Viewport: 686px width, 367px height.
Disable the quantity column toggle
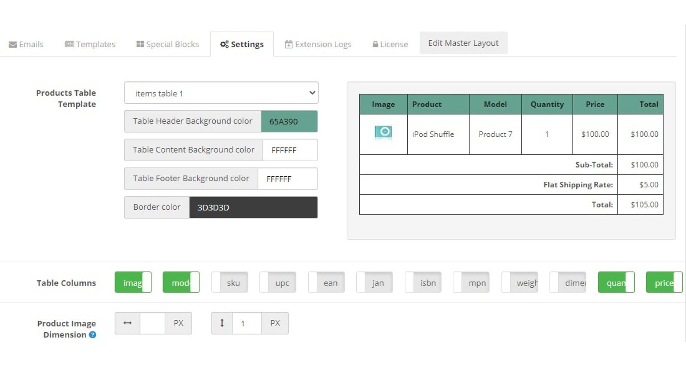click(x=616, y=283)
